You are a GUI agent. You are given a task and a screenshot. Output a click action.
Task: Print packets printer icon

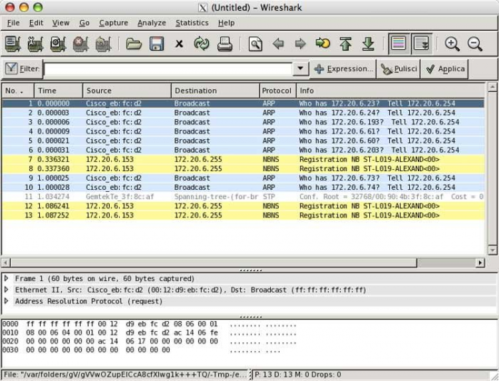tap(225, 44)
